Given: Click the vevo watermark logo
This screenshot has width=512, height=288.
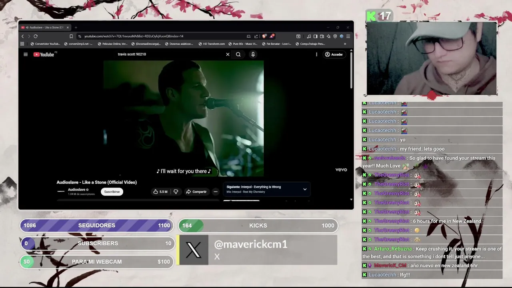Looking at the screenshot, I should 341,170.
